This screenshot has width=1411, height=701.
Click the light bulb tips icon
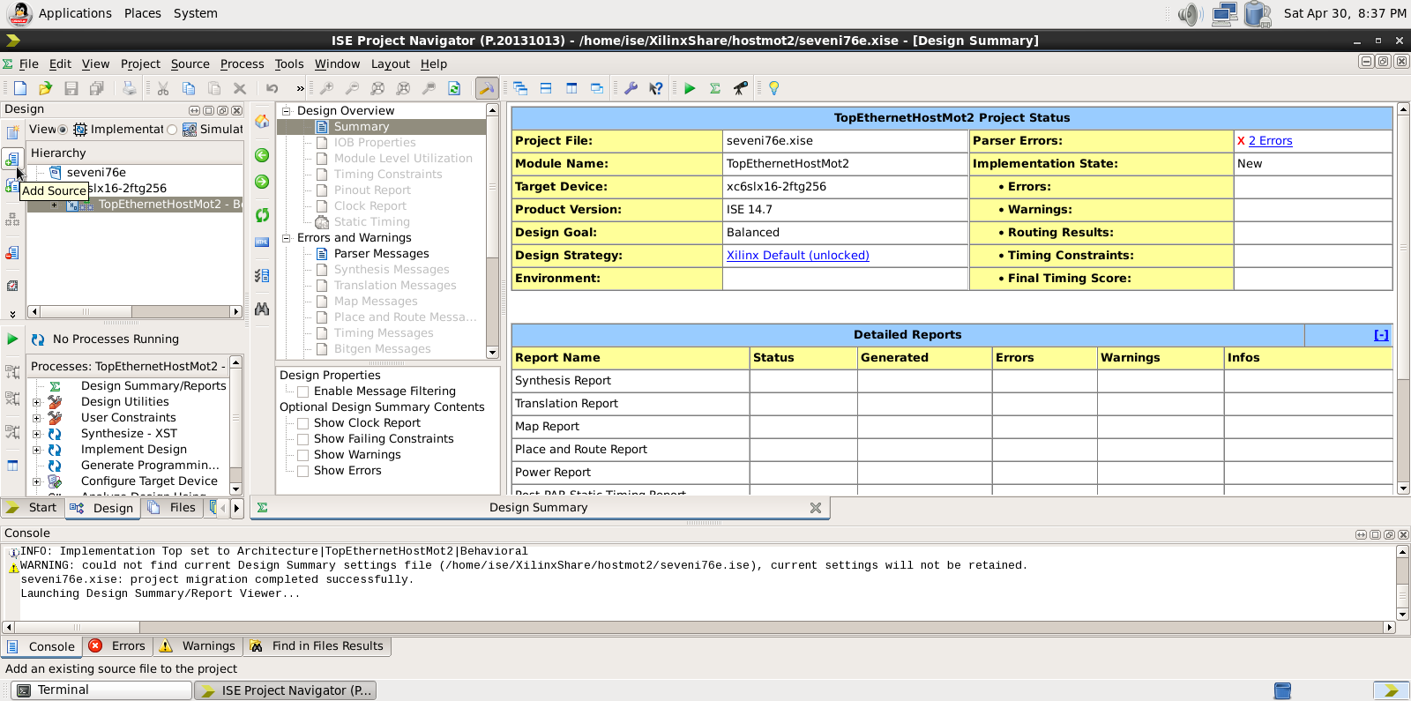point(774,88)
